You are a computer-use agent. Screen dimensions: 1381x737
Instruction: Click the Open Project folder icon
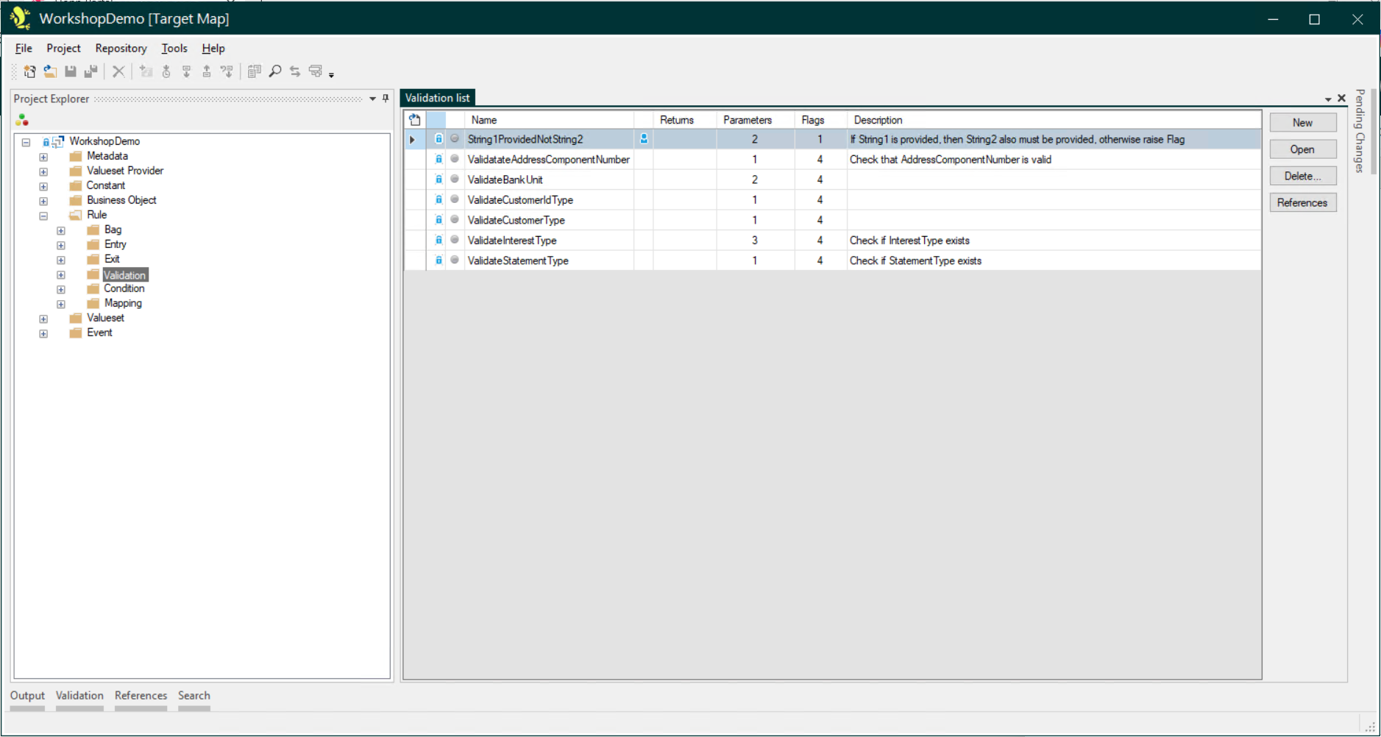coord(50,71)
